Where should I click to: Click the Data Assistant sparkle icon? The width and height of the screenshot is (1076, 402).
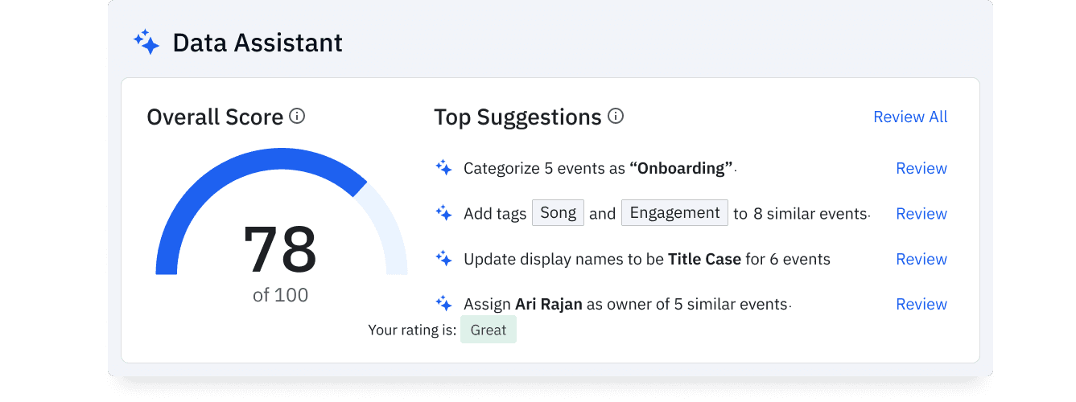146,43
